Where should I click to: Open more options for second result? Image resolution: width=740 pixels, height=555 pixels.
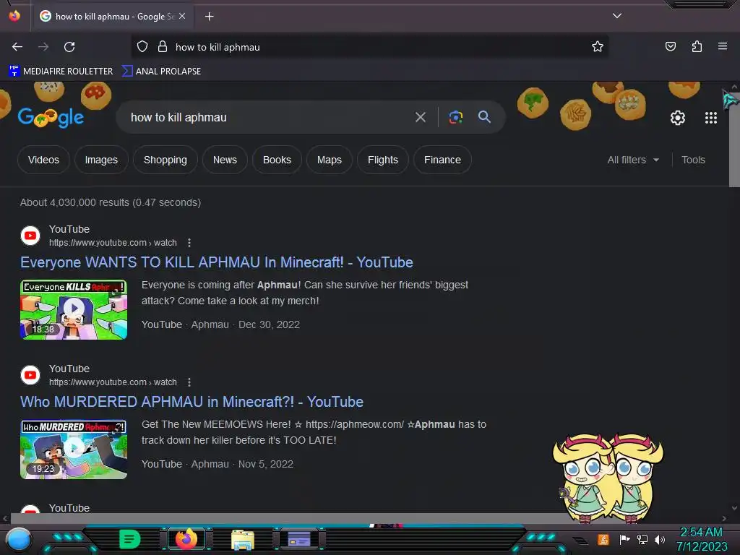(x=189, y=382)
